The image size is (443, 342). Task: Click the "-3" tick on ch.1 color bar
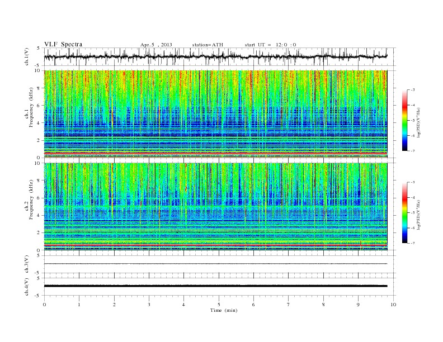[x=412, y=90]
